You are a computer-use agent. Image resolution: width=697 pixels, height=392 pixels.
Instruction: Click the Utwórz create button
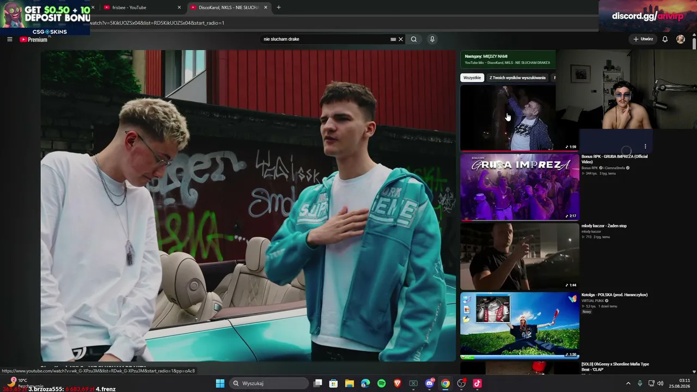pyautogui.click(x=643, y=39)
